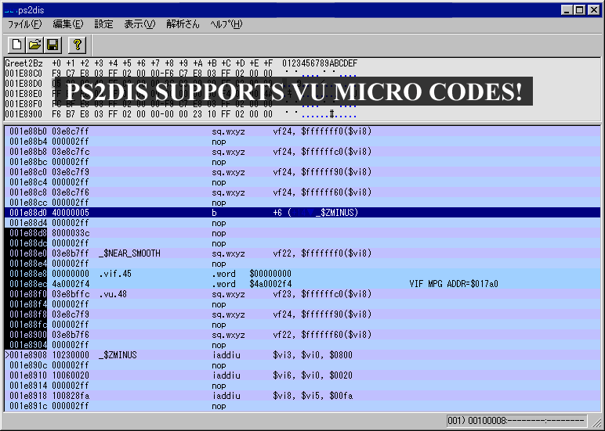Select the iaddiu $vi8, $vi5, $00fa row
This screenshot has height=431, width=605.
point(302,396)
